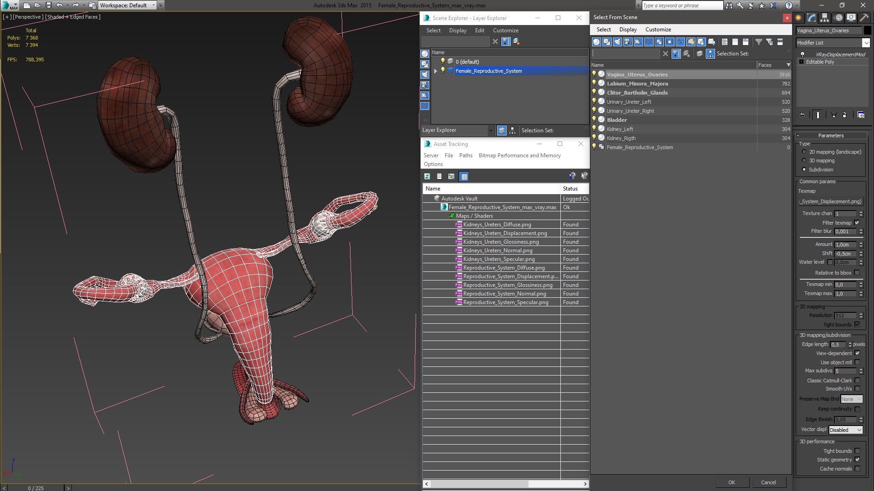Toggle Display Shapes filter in Select From Scene
874x491 pixels.
point(607,42)
